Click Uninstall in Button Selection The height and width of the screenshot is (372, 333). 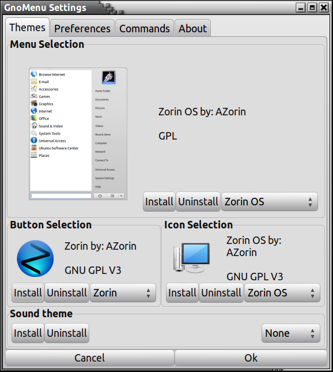click(x=67, y=293)
